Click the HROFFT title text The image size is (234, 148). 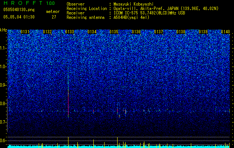[x=23, y=3]
